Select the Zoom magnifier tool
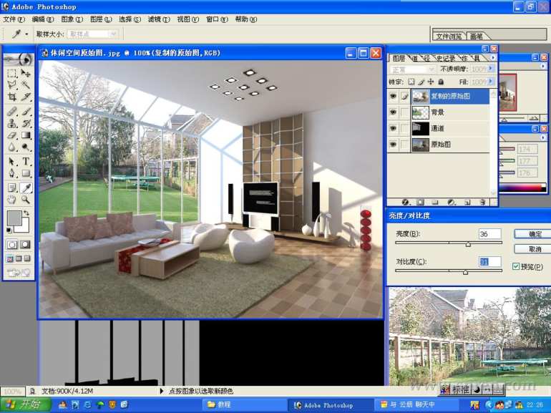 [x=26, y=200]
